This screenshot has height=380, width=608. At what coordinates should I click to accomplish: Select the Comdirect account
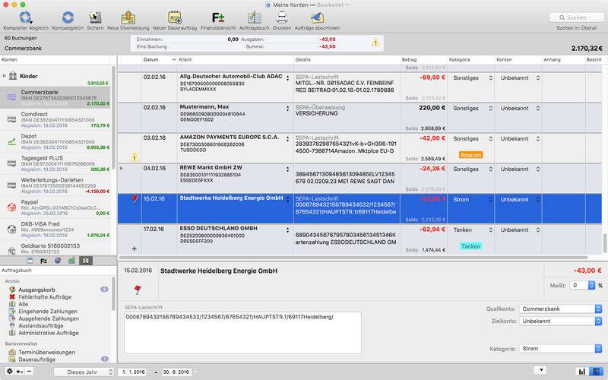click(55, 120)
